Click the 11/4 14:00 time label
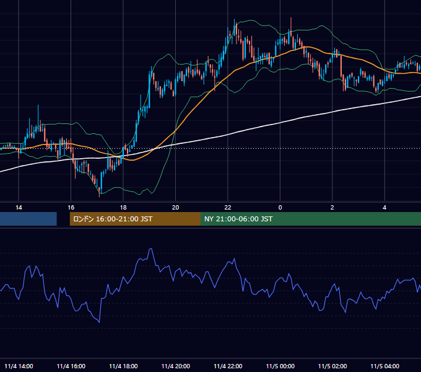 [19, 366]
